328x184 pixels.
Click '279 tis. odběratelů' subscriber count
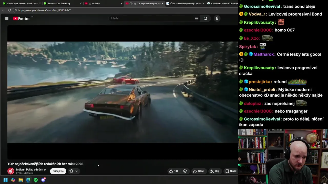click(x=25, y=173)
